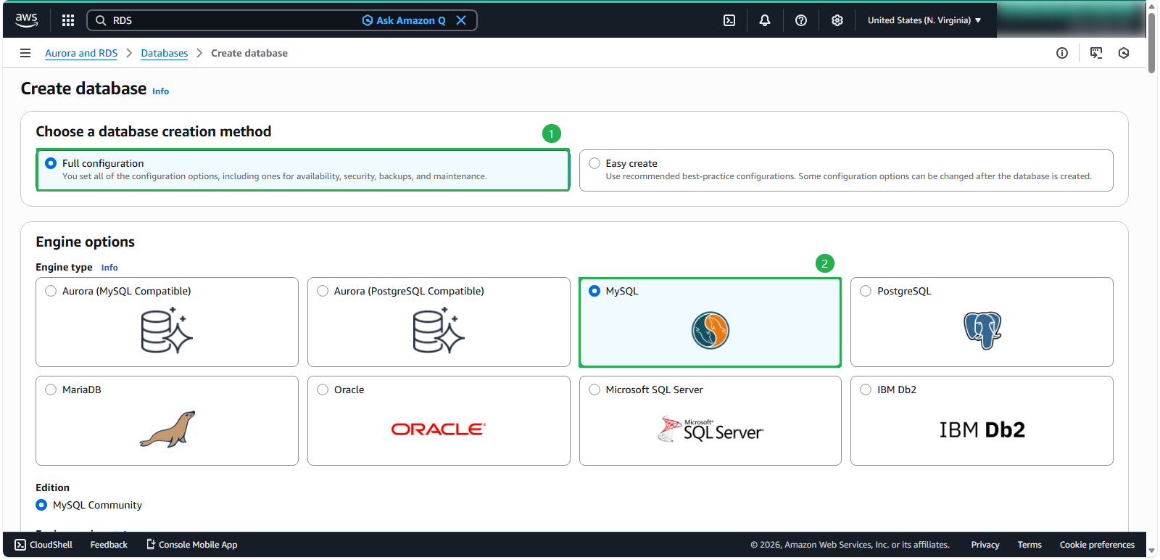Viewport: 1160px width, 560px height.
Task: Open Cookie preferences in footer
Action: coord(1097,545)
